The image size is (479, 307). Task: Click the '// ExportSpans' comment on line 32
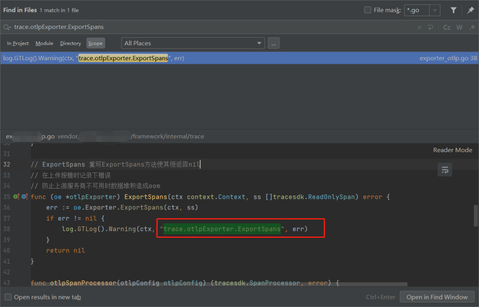tap(58, 164)
